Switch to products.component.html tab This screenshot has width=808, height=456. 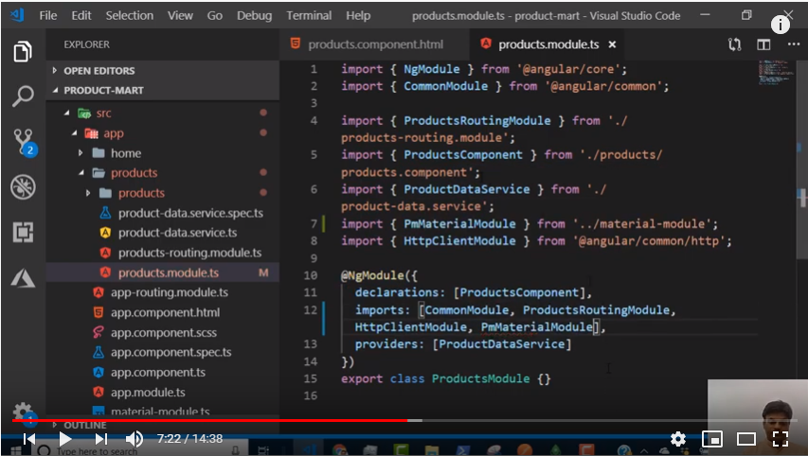coord(375,44)
